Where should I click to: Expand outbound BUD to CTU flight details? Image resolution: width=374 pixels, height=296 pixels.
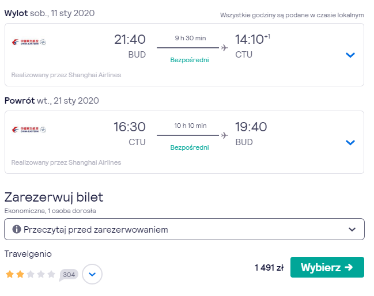(x=350, y=55)
